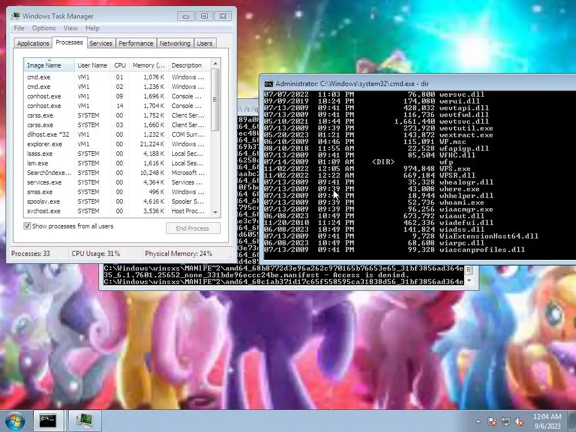Select the svchost.exe process
Screen dimensions: 576x432
pyautogui.click(x=117, y=211)
